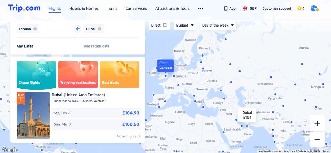Click the Google logo on map
This screenshot has height=153, width=331.
click(10, 150)
